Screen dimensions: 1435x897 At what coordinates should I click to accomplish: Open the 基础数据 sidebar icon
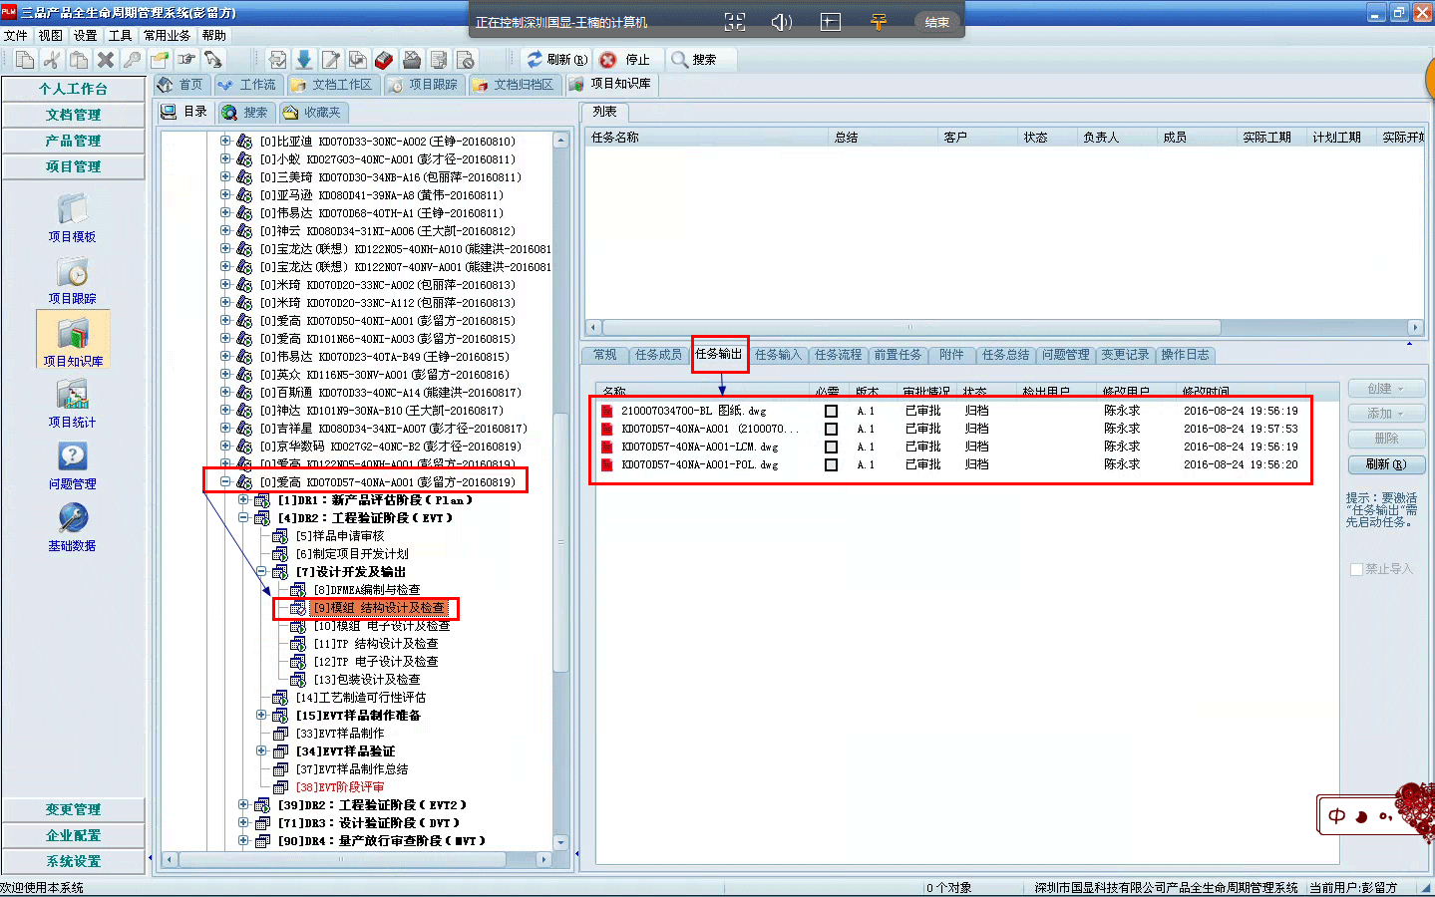tap(72, 520)
